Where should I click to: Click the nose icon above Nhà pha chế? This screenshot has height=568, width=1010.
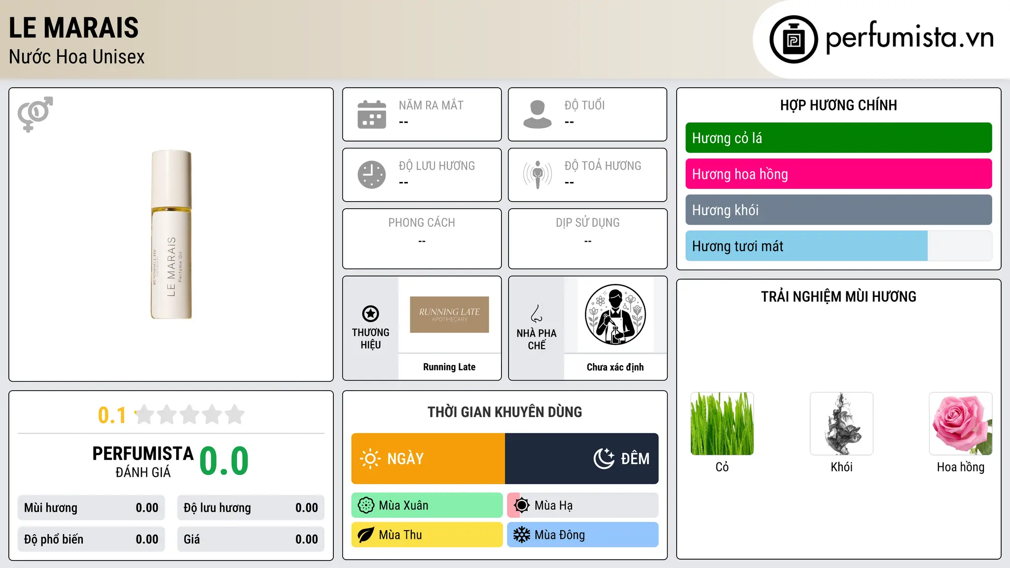click(537, 313)
